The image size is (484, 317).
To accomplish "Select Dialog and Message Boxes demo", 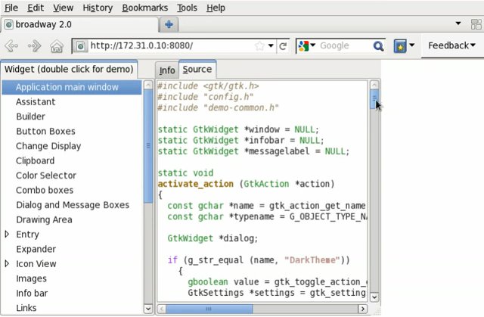I will [73, 205].
